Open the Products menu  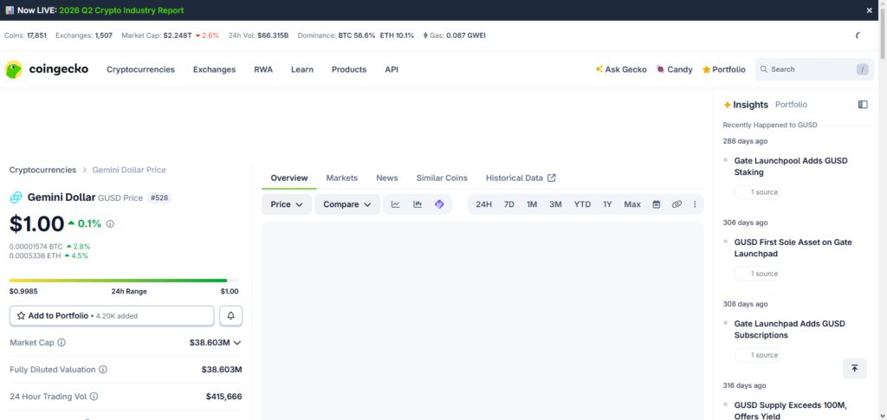click(x=349, y=69)
